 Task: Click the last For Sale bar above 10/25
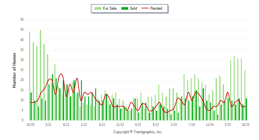245,95
